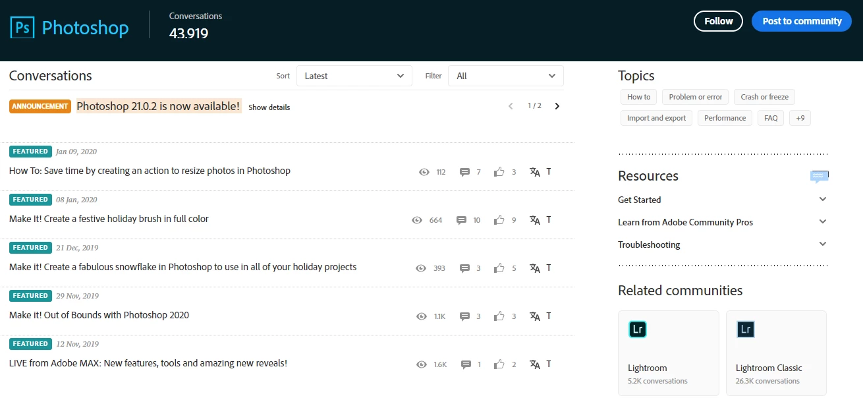Click the T text icon on Adobe MAX post
Image resolution: width=863 pixels, height=402 pixels.
pyautogui.click(x=549, y=364)
